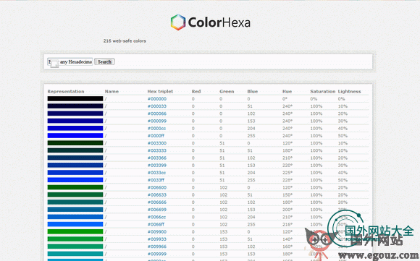Open the #009900 hex link
This screenshot has height=261, width=420.
click(x=157, y=232)
